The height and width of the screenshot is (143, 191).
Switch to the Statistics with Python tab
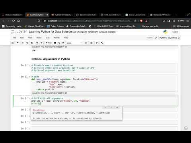tap(87, 15)
